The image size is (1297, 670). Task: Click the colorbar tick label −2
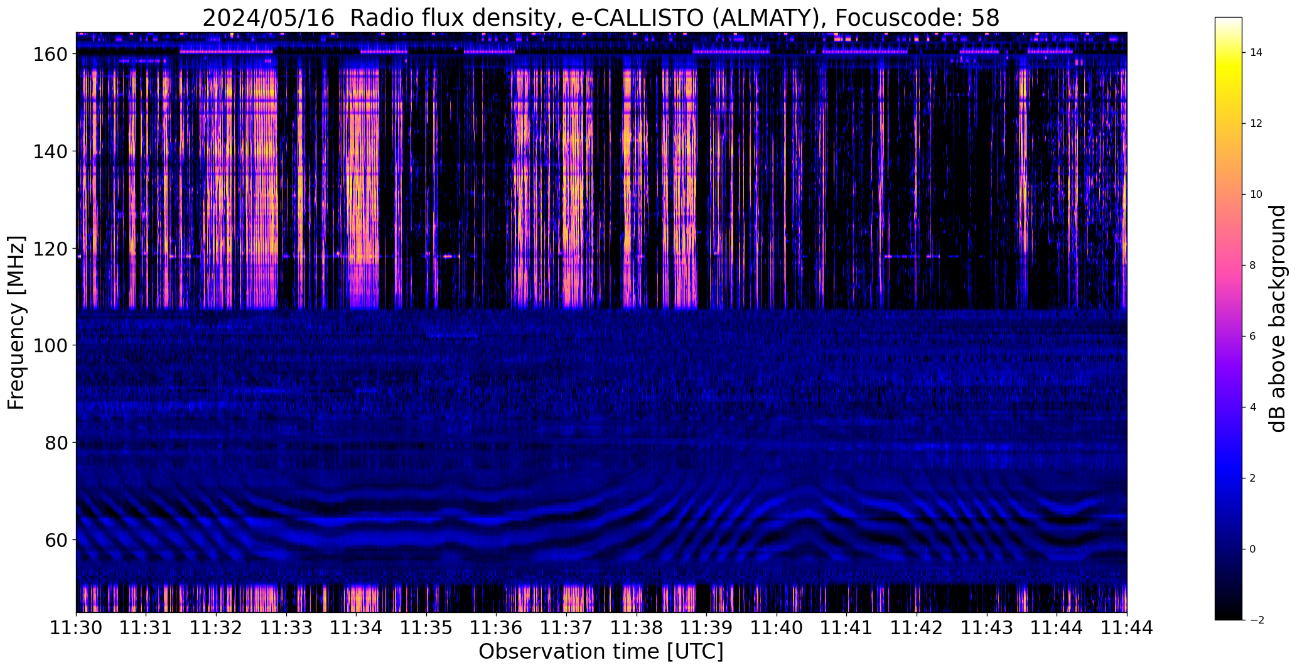click(x=1256, y=620)
